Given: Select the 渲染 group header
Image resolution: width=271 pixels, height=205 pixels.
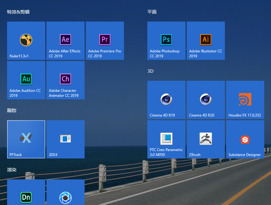Looking at the screenshot, I should [12, 170].
